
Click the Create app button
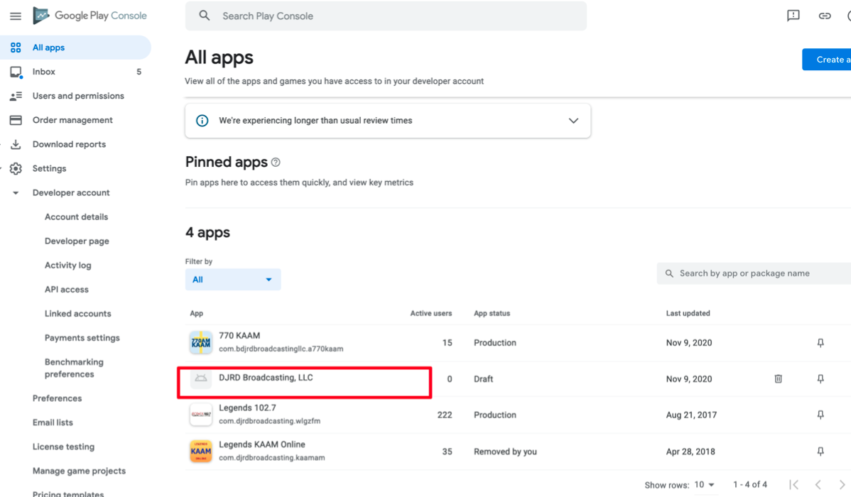coord(827,60)
